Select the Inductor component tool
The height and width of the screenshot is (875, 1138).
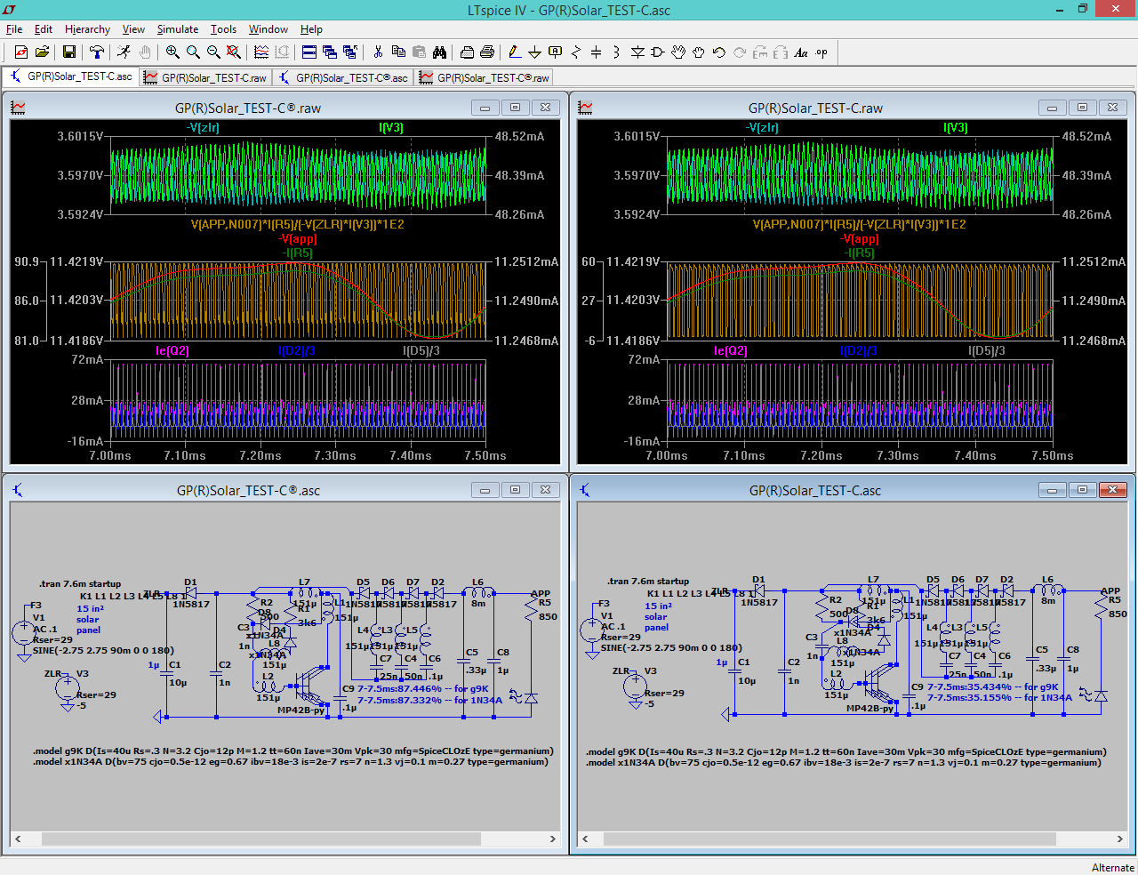[x=616, y=52]
